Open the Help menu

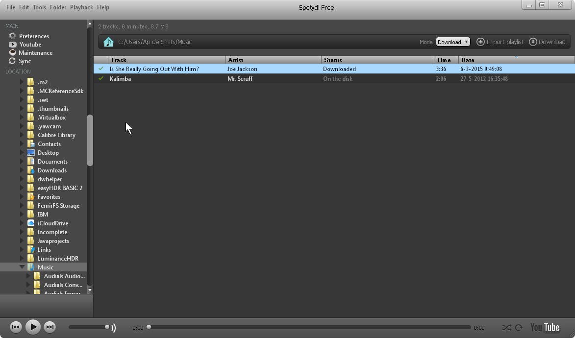[103, 7]
